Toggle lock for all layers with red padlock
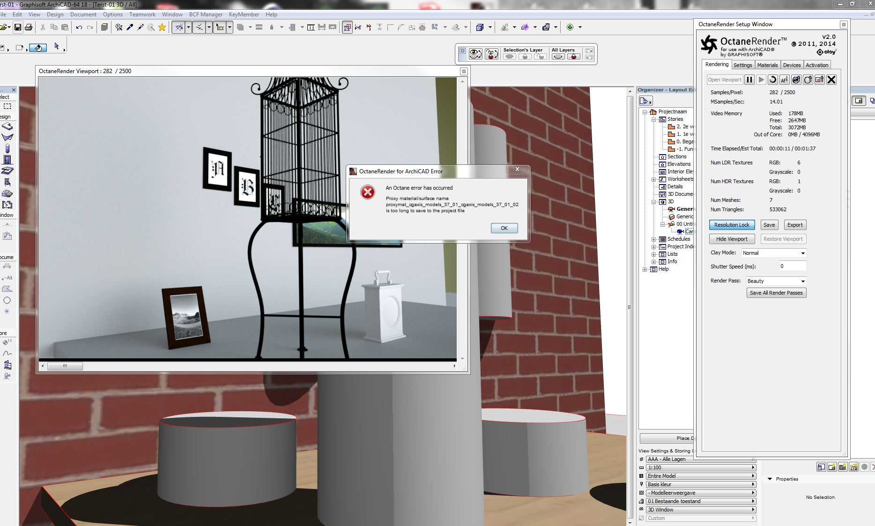Image resolution: width=875 pixels, height=526 pixels. 573,57
